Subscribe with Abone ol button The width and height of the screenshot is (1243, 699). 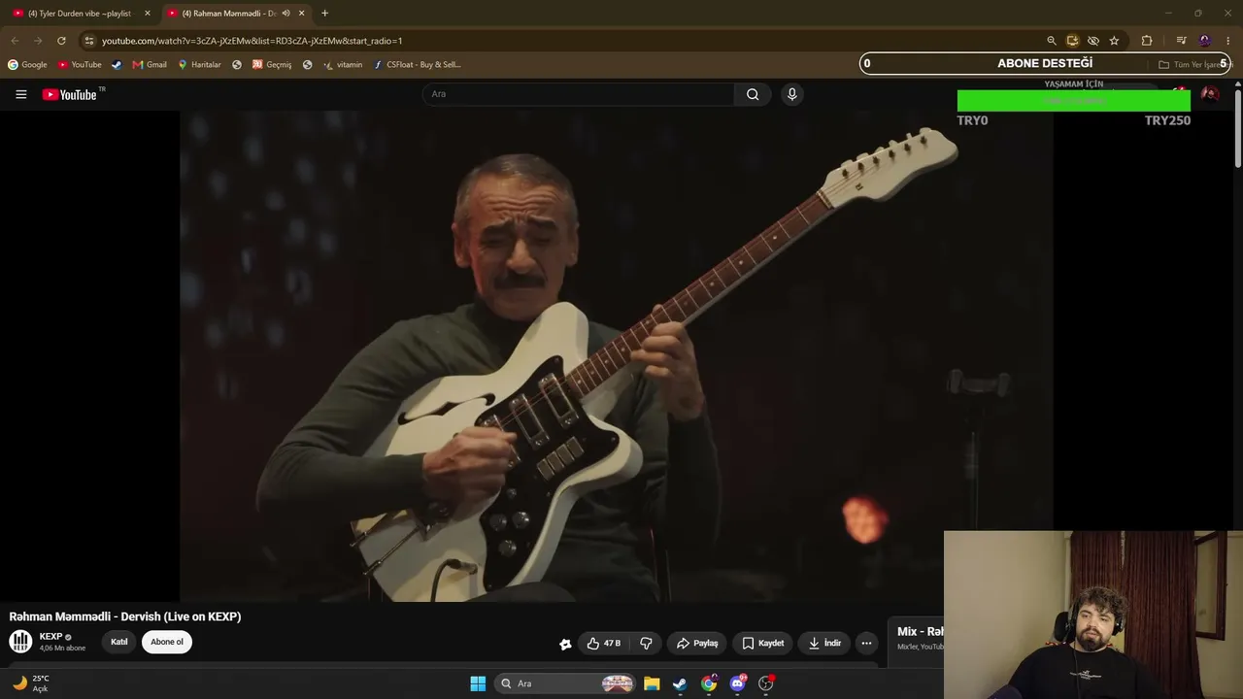[167, 642]
